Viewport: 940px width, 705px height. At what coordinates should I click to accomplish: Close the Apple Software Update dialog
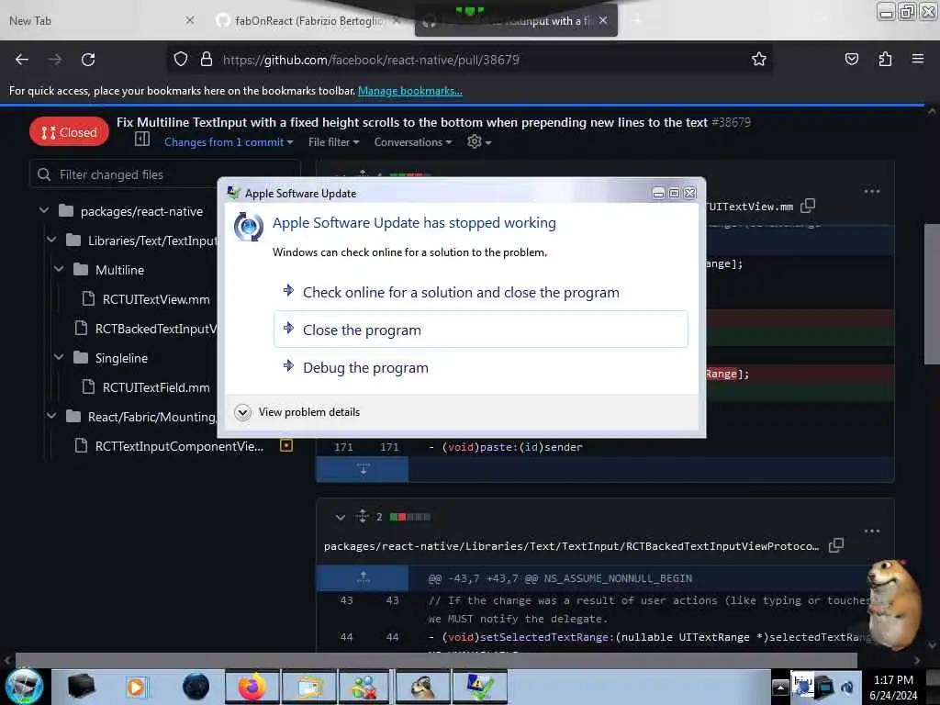click(690, 193)
